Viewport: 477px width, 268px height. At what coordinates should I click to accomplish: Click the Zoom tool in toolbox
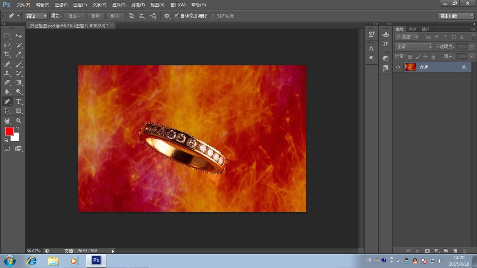19,121
